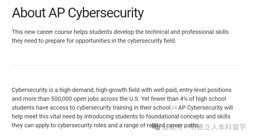Click the WeChat logo in the watermark
This screenshot has height=137, width=254.
[158, 128]
